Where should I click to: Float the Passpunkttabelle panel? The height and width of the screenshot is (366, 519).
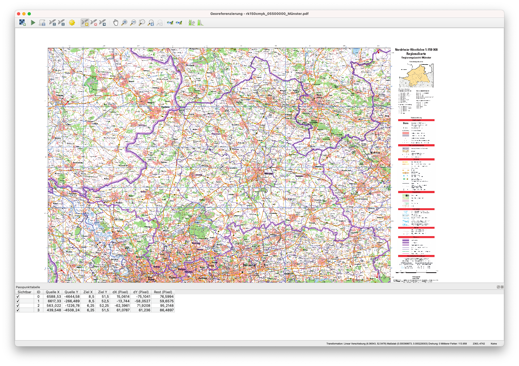[498, 287]
